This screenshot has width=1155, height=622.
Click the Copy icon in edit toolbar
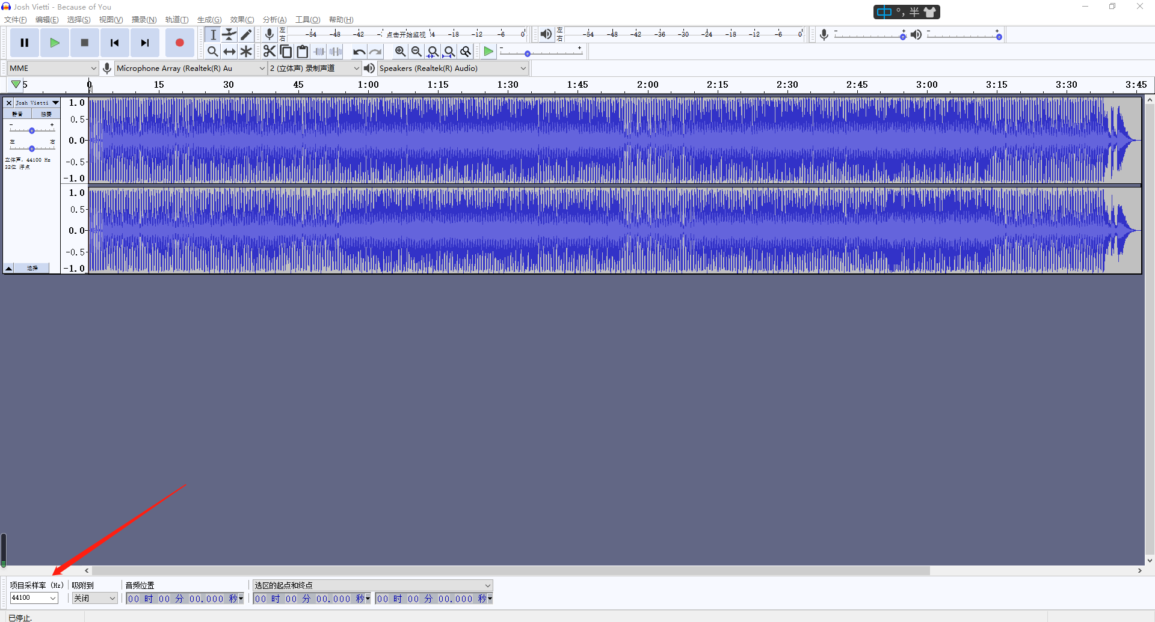(286, 52)
